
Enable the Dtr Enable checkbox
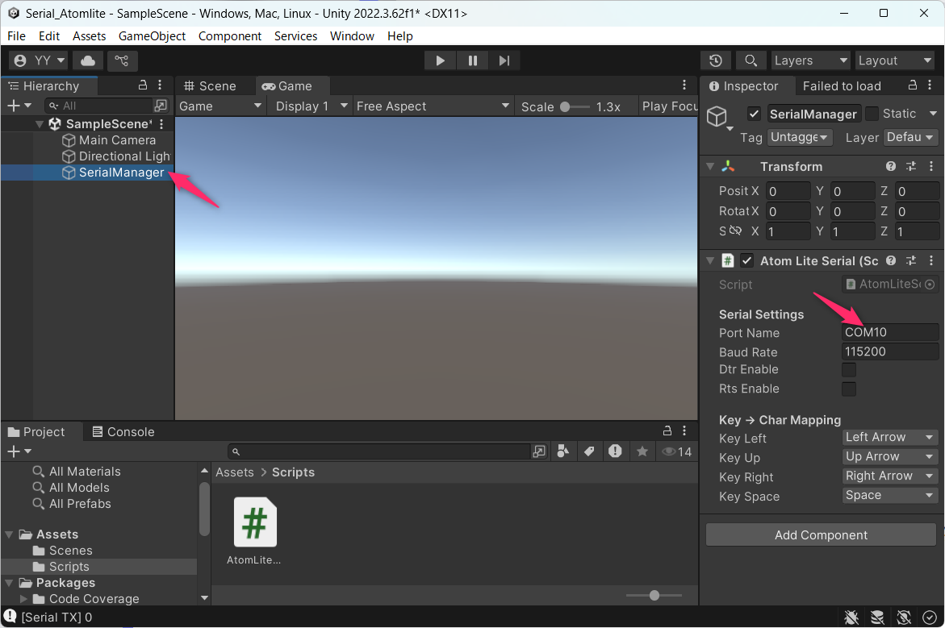[x=849, y=370]
